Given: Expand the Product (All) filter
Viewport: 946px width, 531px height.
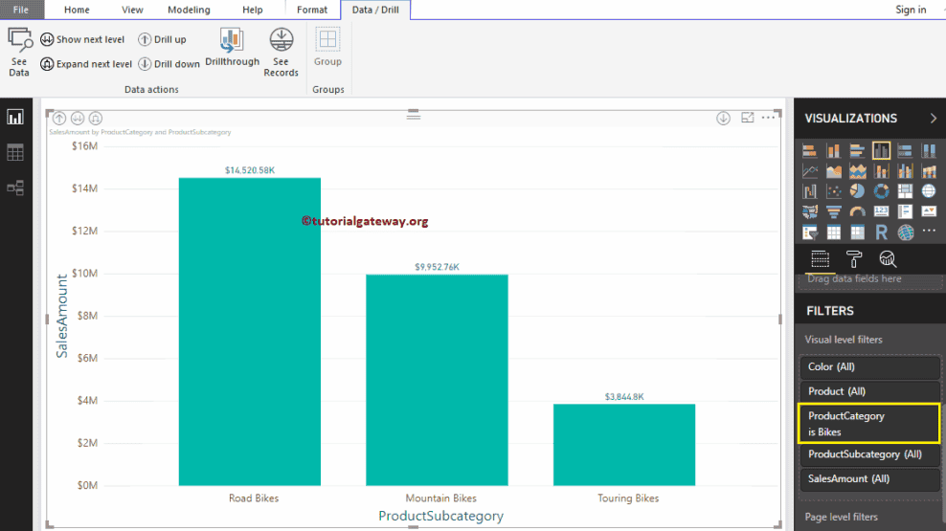Looking at the screenshot, I should pos(870,391).
